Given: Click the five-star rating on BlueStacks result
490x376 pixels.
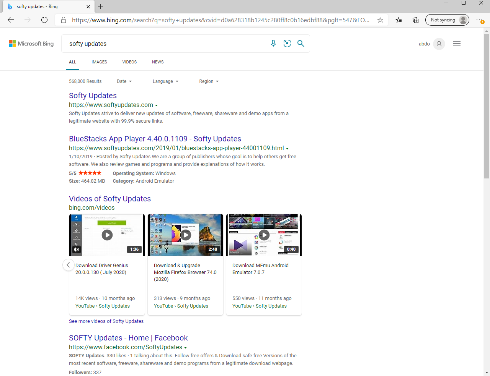Looking at the screenshot, I should pyautogui.click(x=90, y=173).
